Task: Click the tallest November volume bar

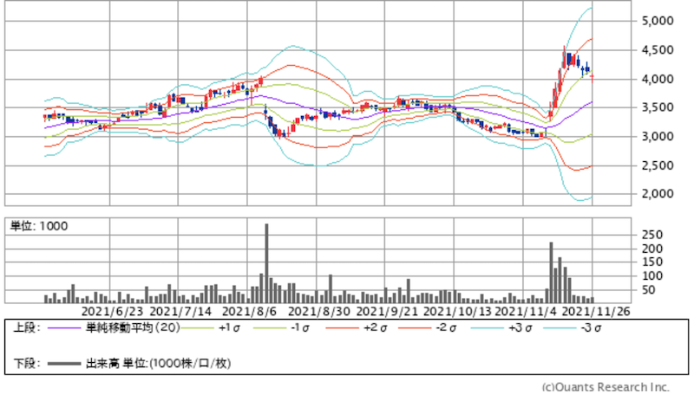Action: [x=551, y=273]
